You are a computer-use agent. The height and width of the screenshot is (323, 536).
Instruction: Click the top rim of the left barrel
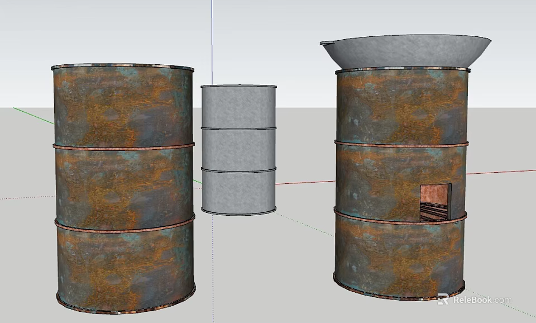(x=123, y=66)
